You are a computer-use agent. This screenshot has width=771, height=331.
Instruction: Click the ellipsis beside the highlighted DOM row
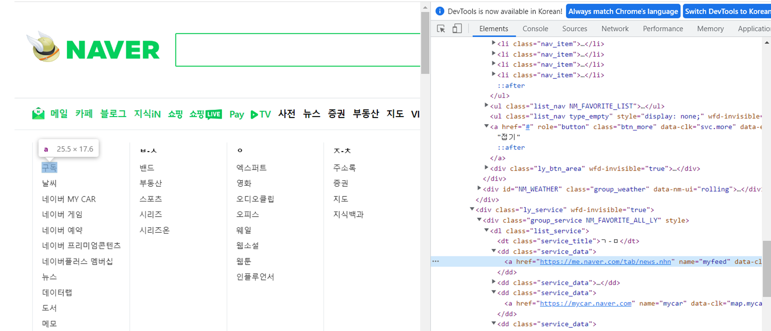click(x=436, y=261)
